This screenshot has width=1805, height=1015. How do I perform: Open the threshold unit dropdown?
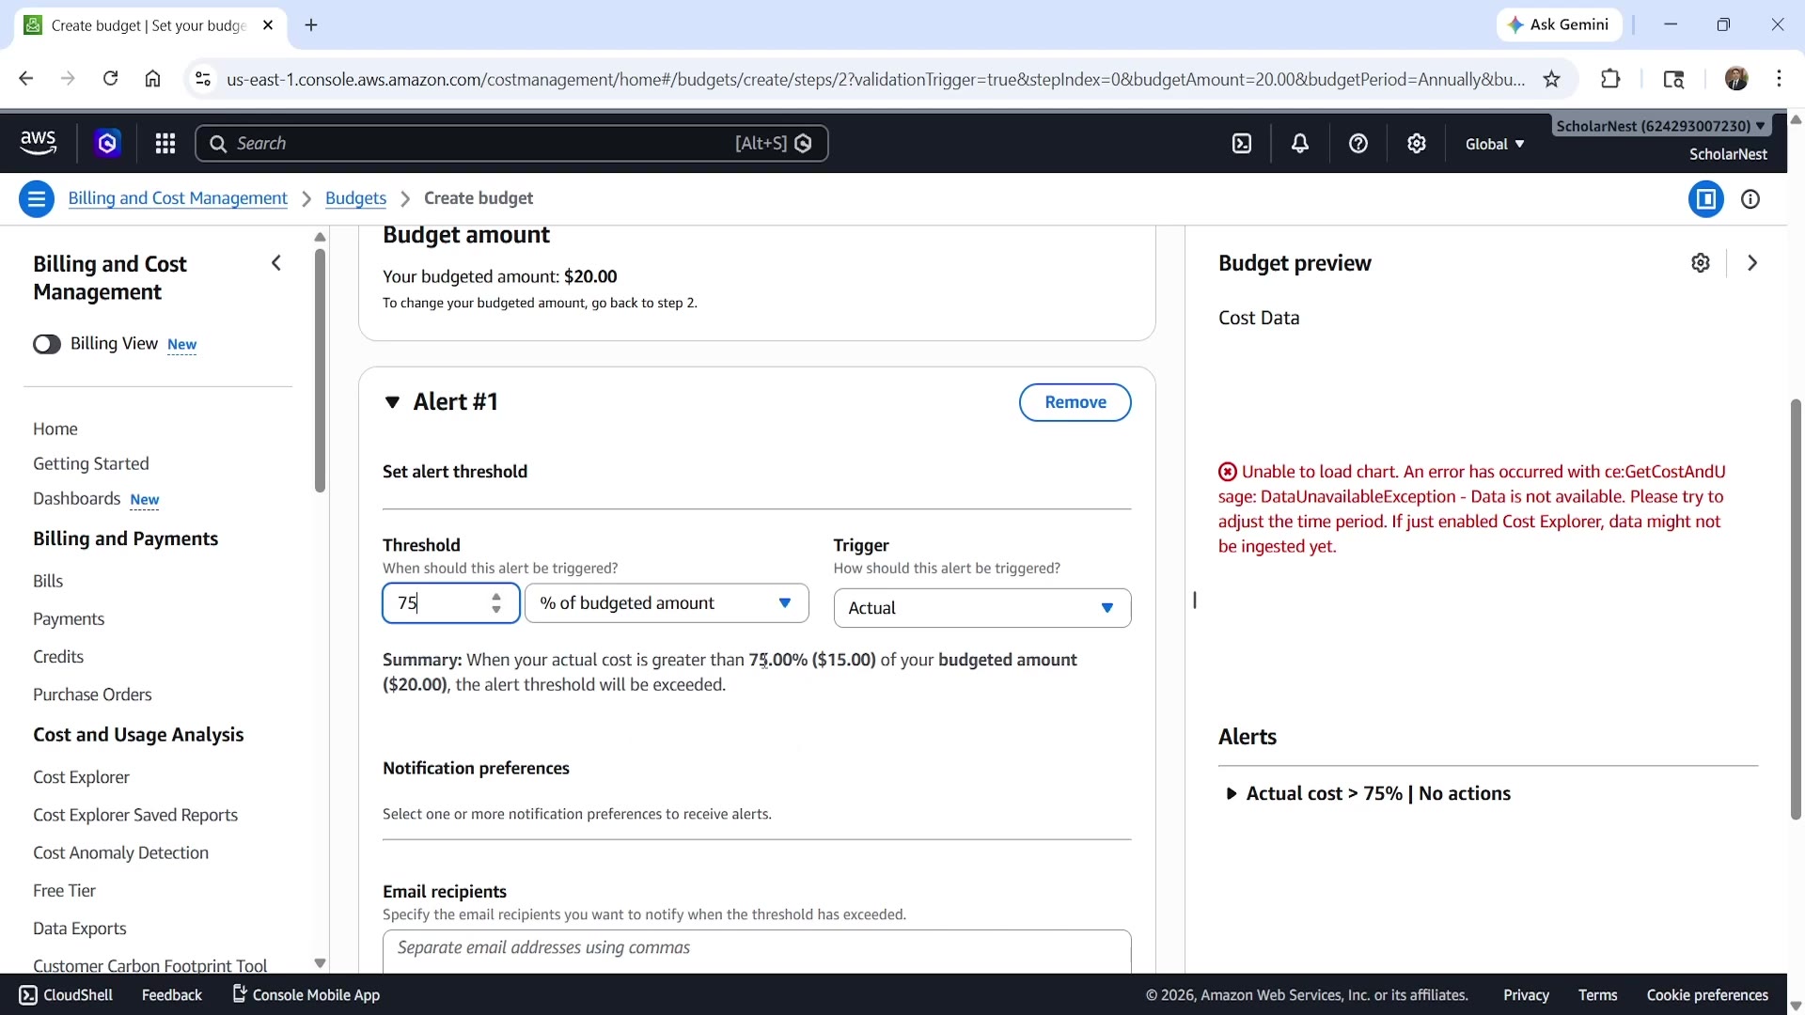[x=667, y=603]
